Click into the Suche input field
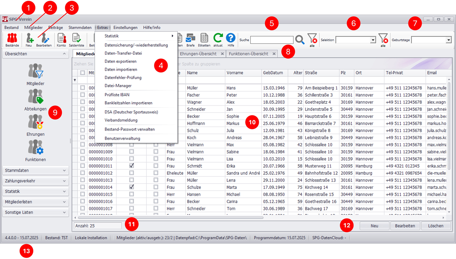 point(271,40)
